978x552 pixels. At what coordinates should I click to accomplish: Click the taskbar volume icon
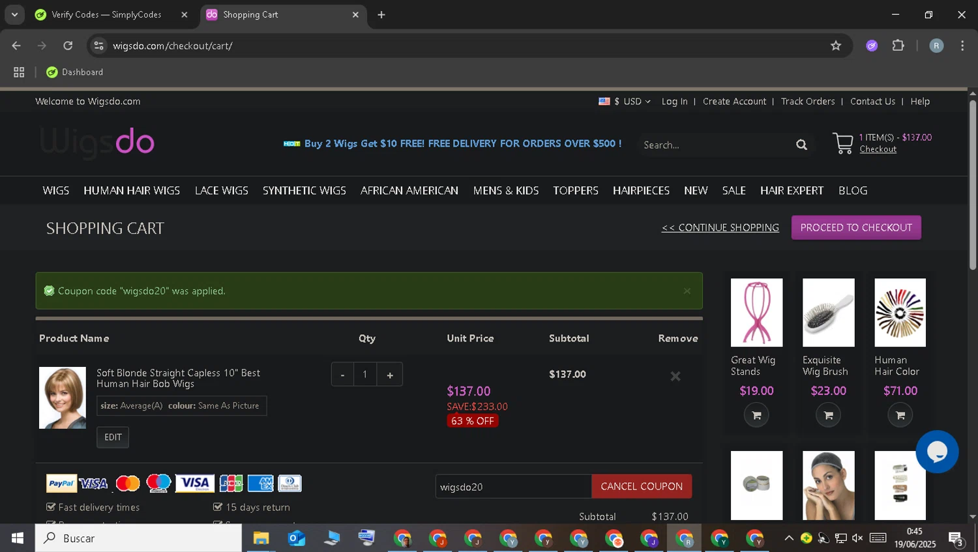(857, 538)
